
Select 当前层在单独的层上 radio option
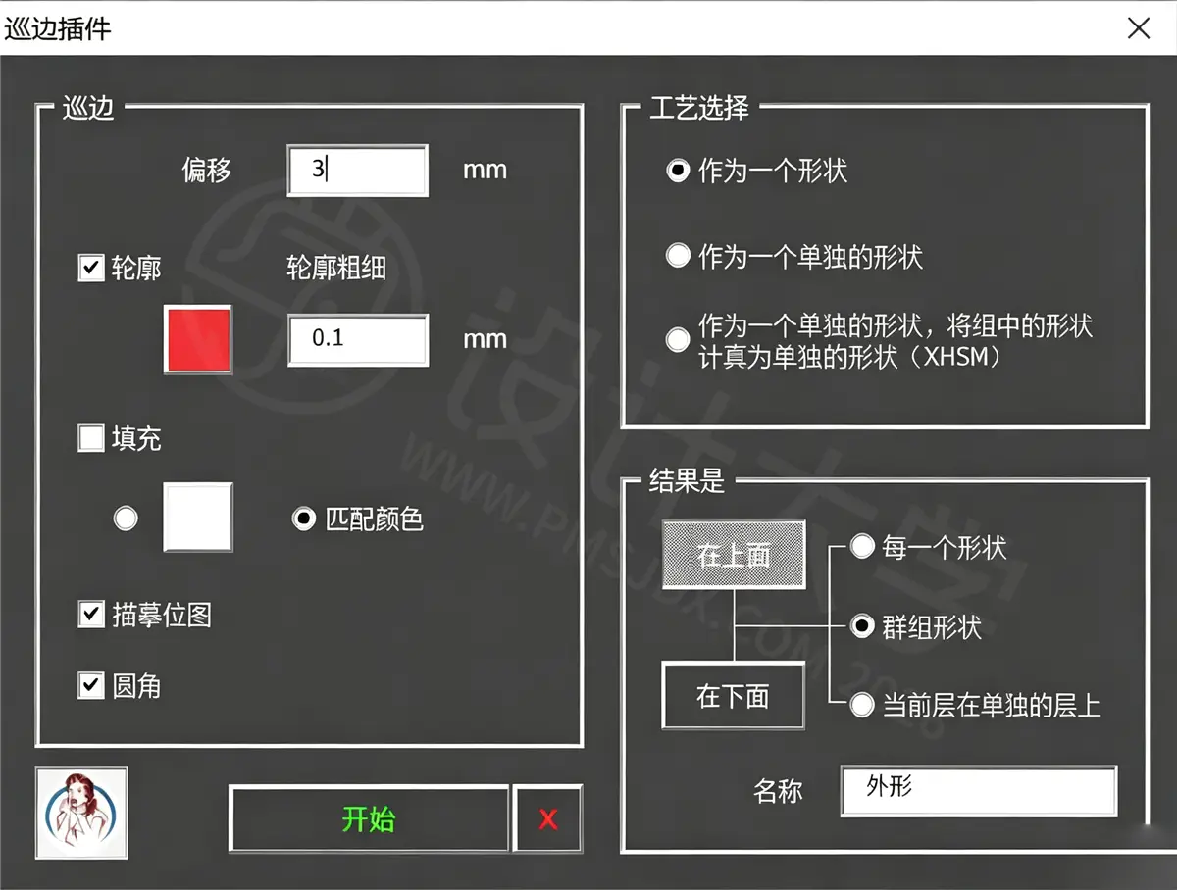pyautogui.click(x=861, y=704)
